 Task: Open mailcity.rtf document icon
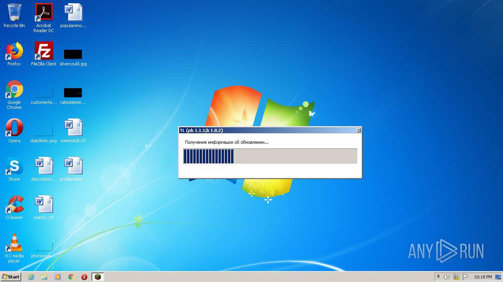pos(44,208)
